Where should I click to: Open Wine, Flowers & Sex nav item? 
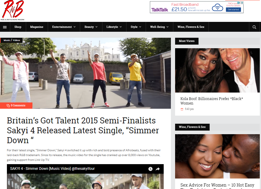pyautogui.click(x=191, y=27)
